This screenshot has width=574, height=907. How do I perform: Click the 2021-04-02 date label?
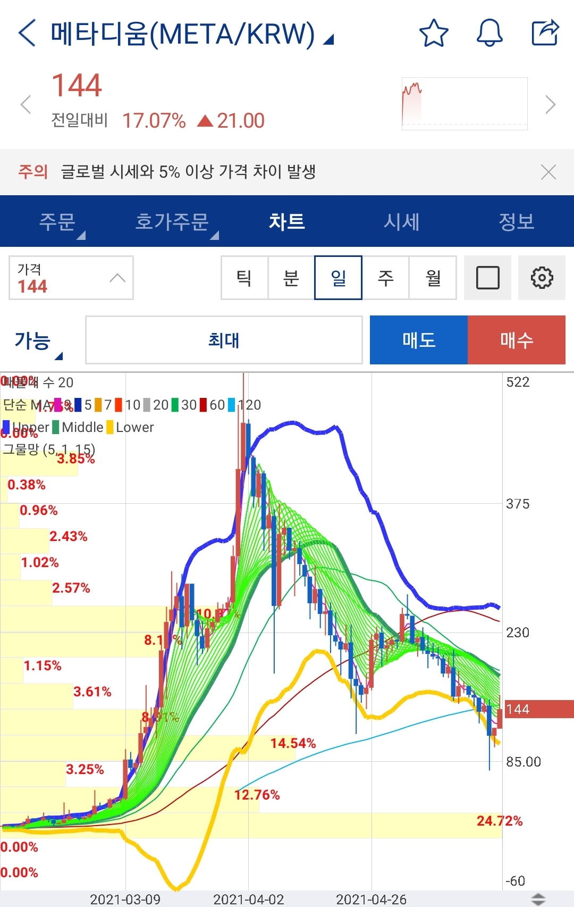(x=249, y=900)
